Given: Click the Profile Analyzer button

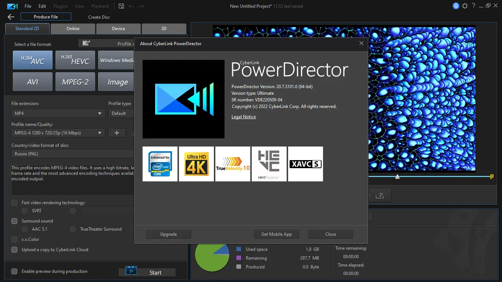Looking at the screenshot, I should tap(107, 44).
